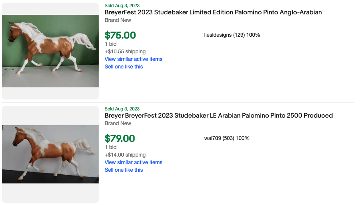Click the +$14.00 shipping text
This screenshot has width=364, height=205.
coord(125,155)
